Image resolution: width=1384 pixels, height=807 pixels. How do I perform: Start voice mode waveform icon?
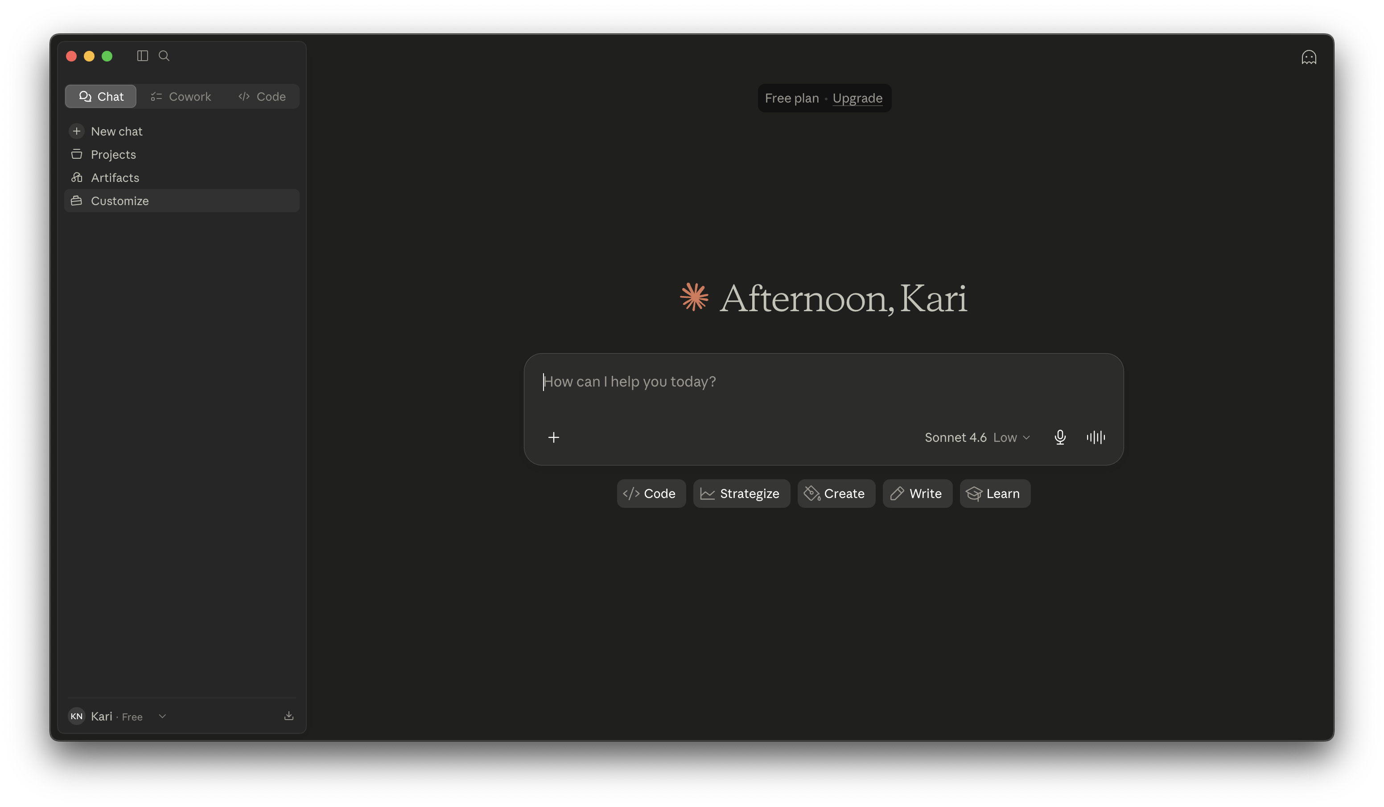(x=1096, y=437)
